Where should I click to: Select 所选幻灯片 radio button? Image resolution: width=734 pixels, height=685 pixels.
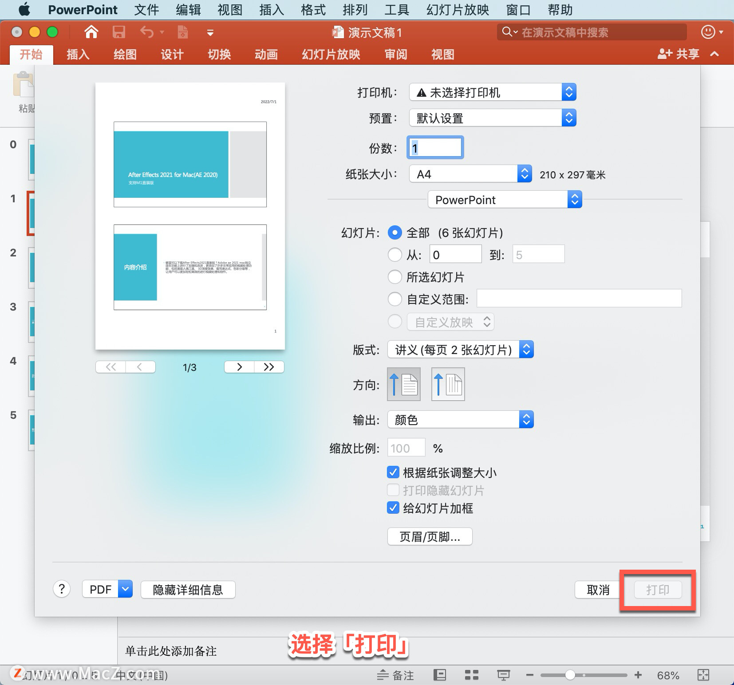(395, 277)
